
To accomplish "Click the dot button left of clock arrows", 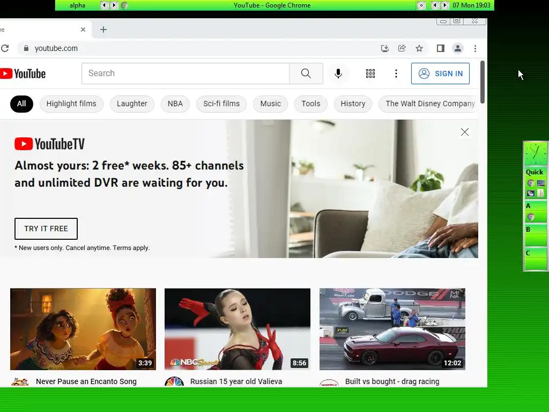I will (421, 5).
